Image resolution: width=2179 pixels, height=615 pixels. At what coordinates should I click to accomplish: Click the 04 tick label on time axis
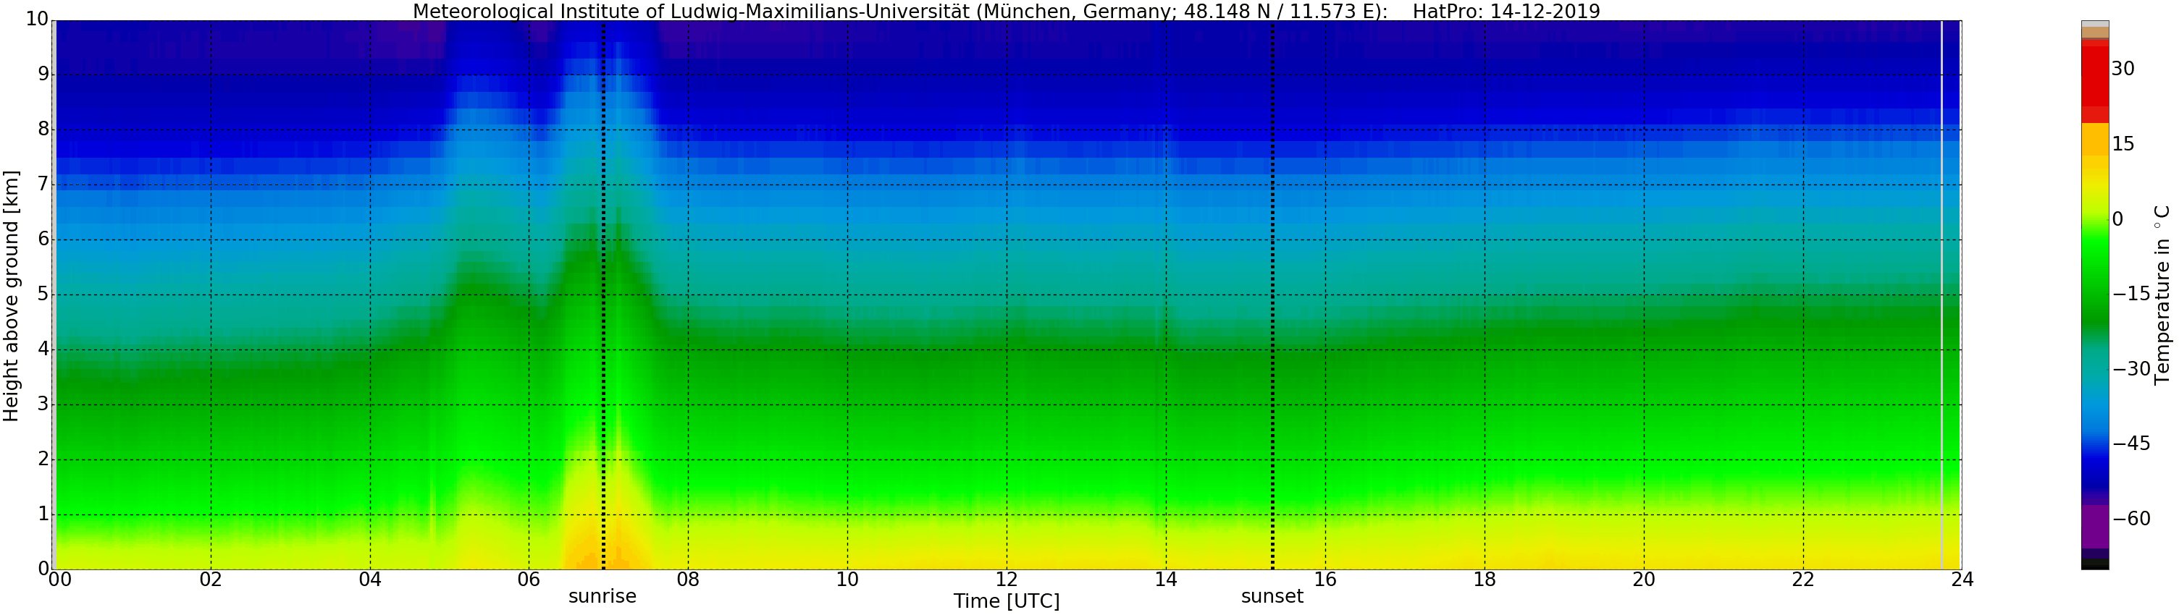click(x=369, y=580)
